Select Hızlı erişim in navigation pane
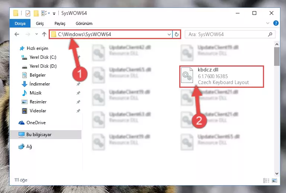This screenshot has height=193, width=286. coord(34,48)
